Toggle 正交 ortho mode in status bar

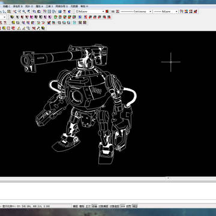point(88,206)
